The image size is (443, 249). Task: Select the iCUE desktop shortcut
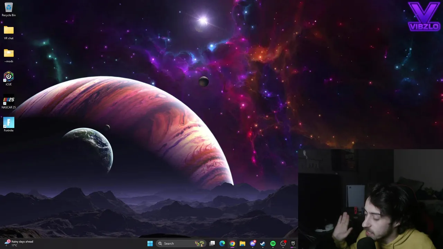pos(9,79)
